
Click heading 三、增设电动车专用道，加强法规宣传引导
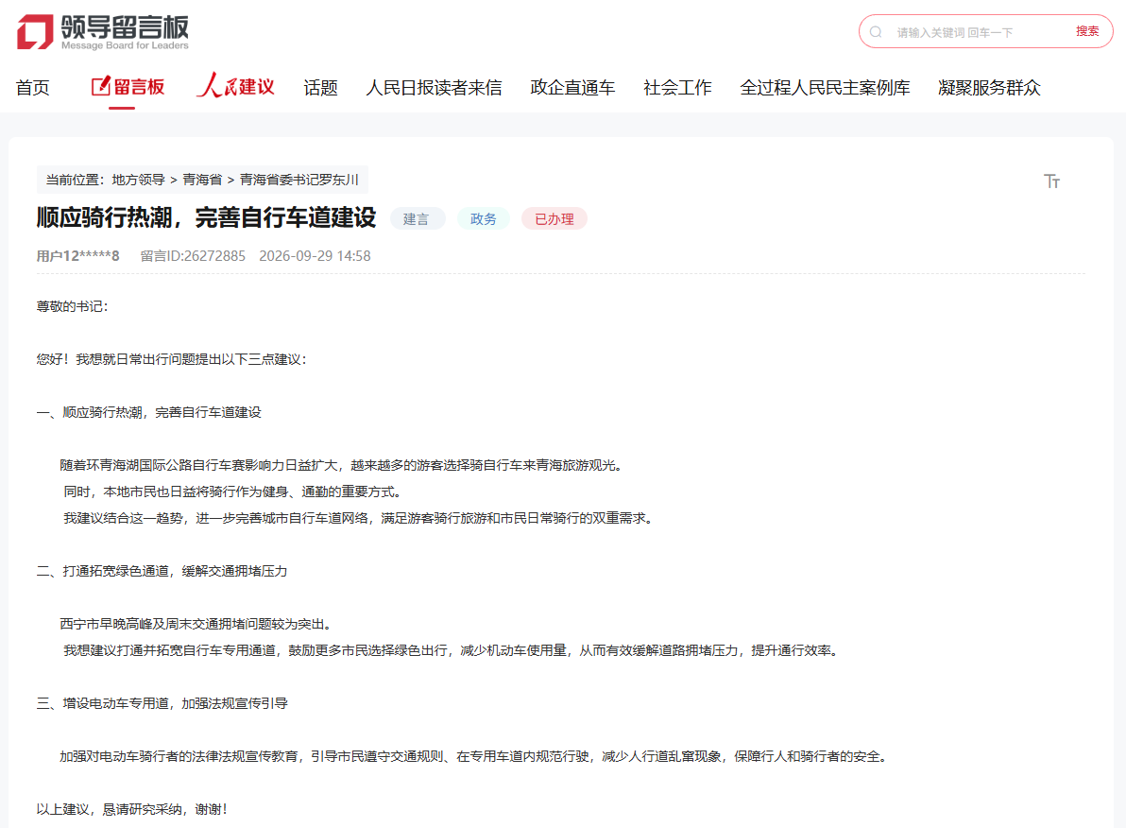pos(162,703)
